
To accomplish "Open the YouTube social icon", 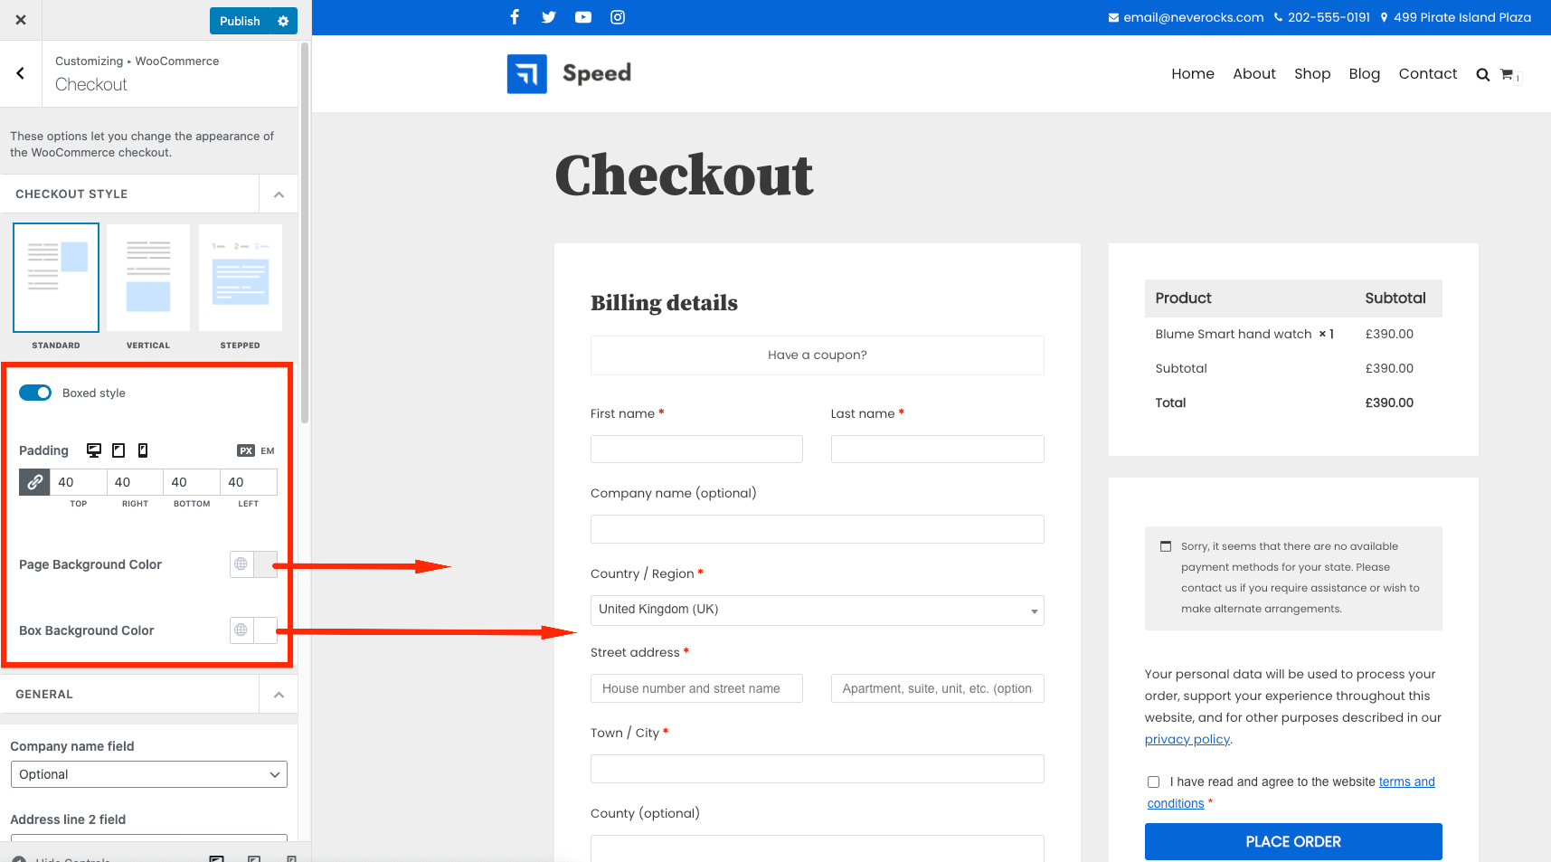I will pos(583,17).
